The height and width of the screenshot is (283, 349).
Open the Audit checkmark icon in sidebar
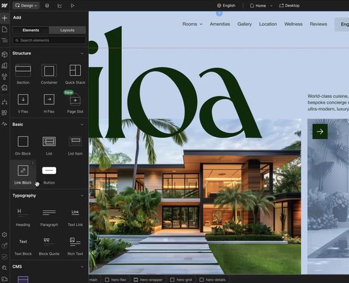tap(5, 257)
